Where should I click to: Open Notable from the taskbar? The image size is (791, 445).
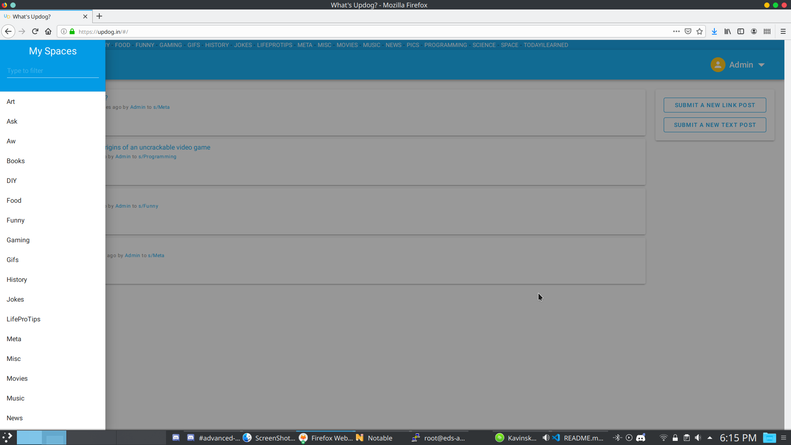click(374, 438)
